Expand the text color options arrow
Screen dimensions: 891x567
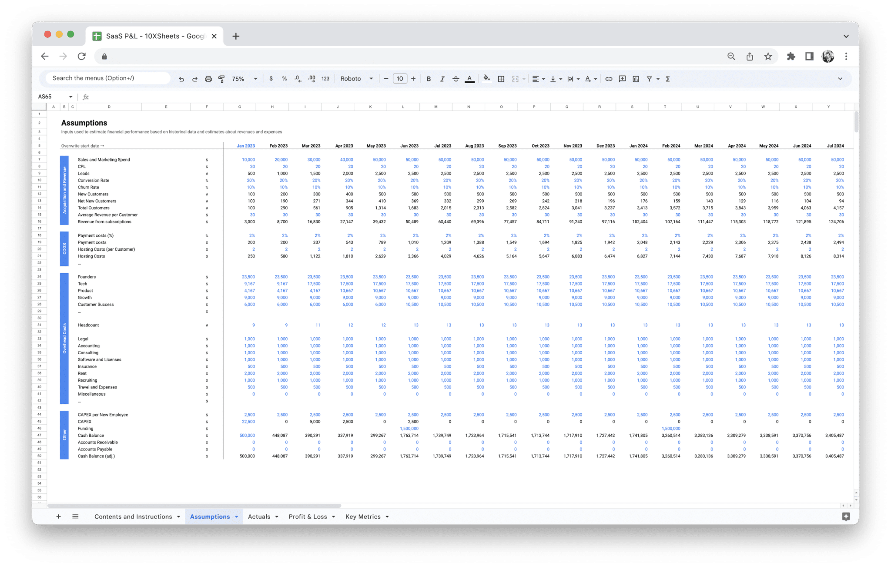point(595,79)
